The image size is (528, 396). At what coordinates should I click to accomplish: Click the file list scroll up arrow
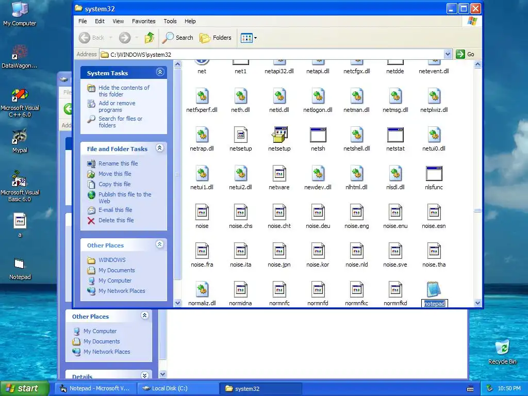coord(477,64)
